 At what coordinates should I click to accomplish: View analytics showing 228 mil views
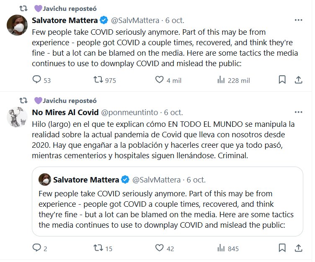click(x=221, y=80)
